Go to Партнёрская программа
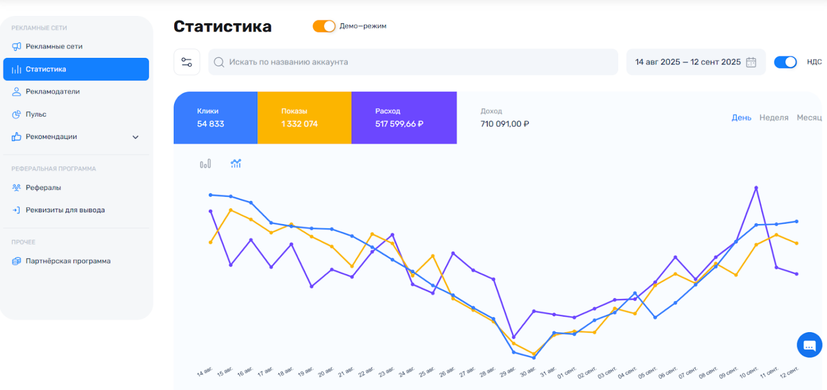The image size is (827, 390). pyautogui.click(x=68, y=261)
